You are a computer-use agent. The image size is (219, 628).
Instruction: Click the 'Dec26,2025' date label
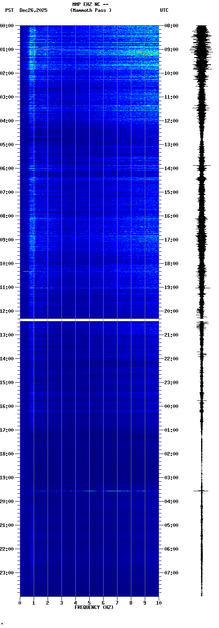click(33, 10)
